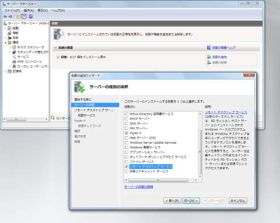Expand the 診断 tree node arrow
This screenshot has height=223, width=280.
5,38
